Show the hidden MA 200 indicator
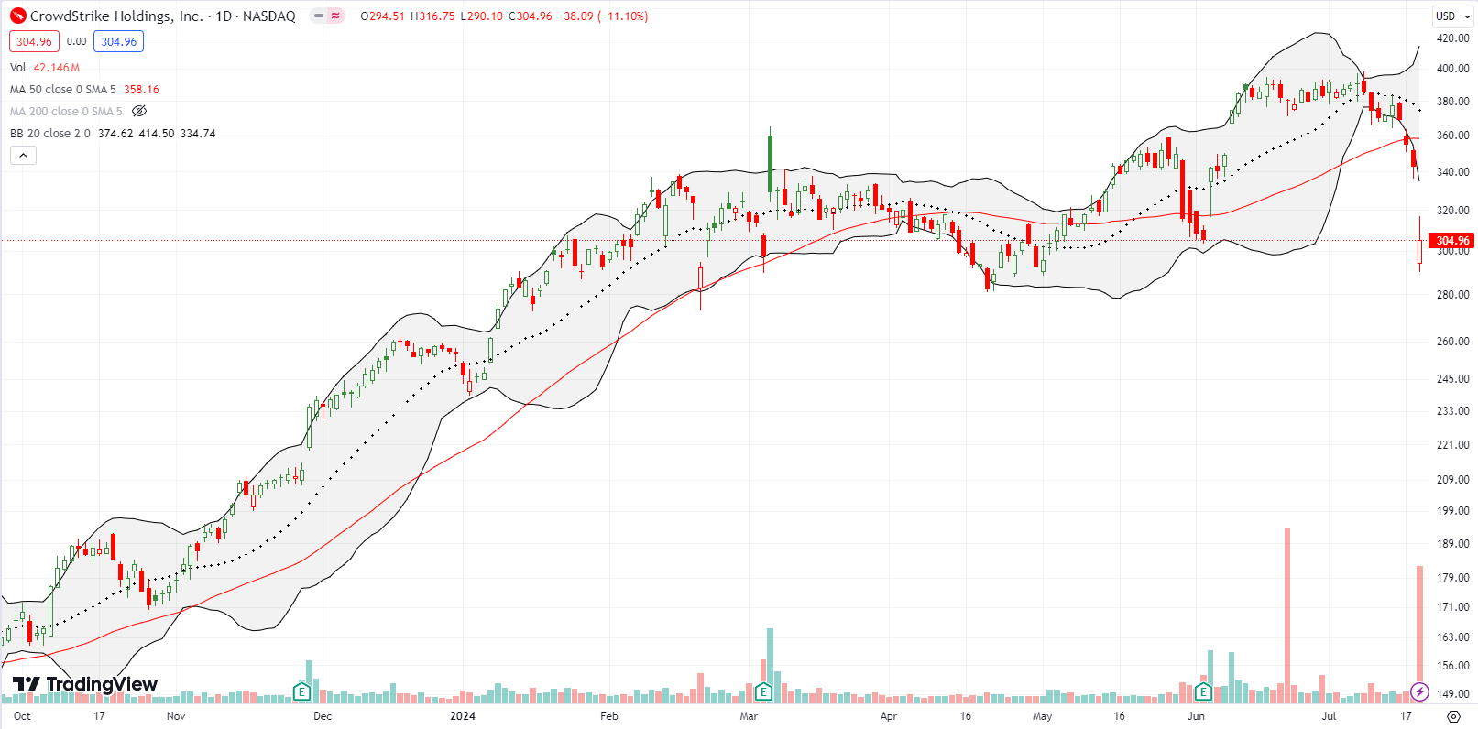This screenshot has width=1478, height=729. (x=139, y=111)
